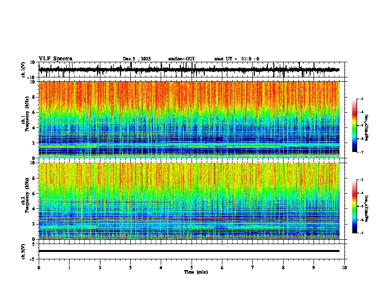Click time axis tick label "5"
388x300 pixels.
(x=192, y=268)
